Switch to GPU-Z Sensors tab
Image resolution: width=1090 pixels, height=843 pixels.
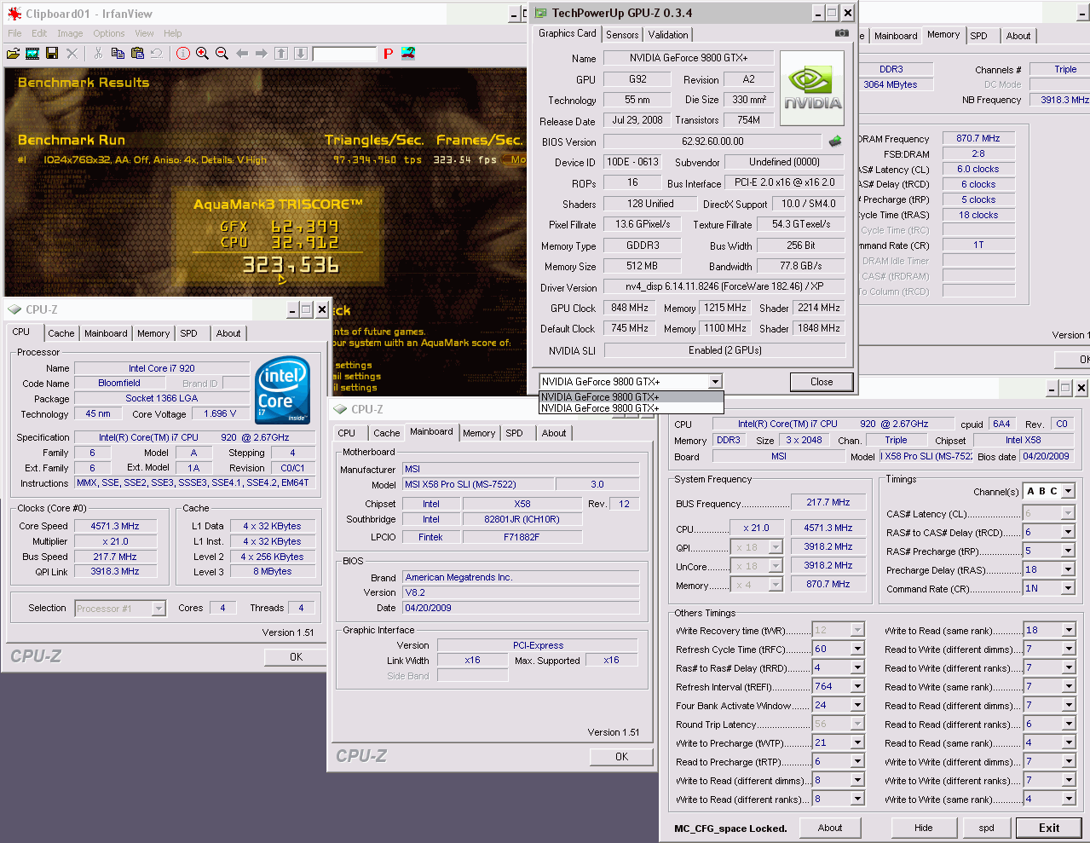coord(622,35)
